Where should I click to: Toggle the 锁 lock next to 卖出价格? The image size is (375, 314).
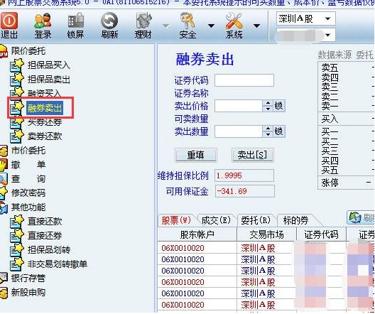pos(279,106)
